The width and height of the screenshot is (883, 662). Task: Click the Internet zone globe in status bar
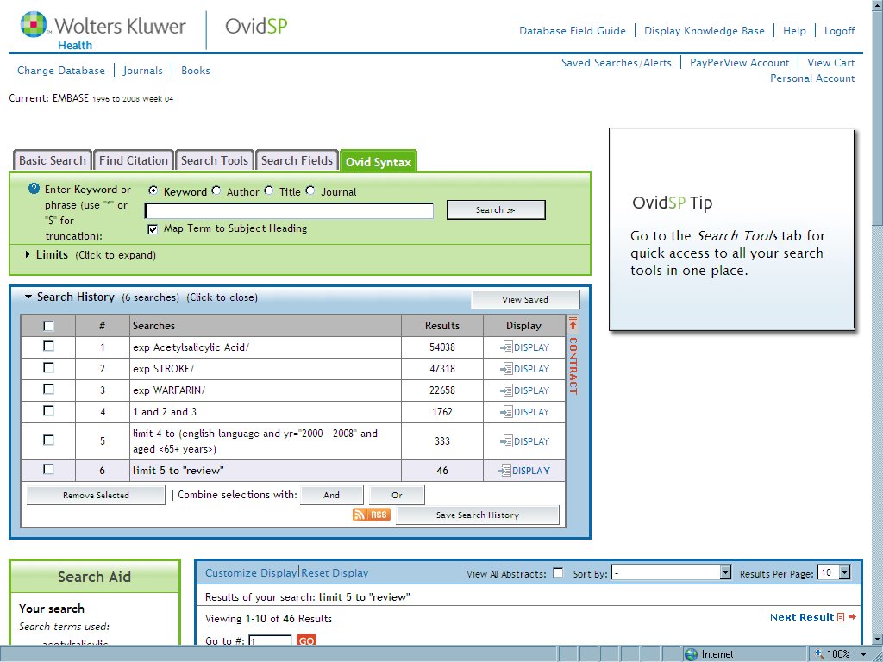click(691, 654)
